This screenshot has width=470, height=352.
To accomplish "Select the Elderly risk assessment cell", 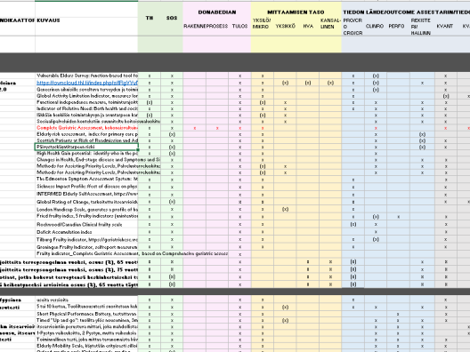I will click(x=86, y=134).
